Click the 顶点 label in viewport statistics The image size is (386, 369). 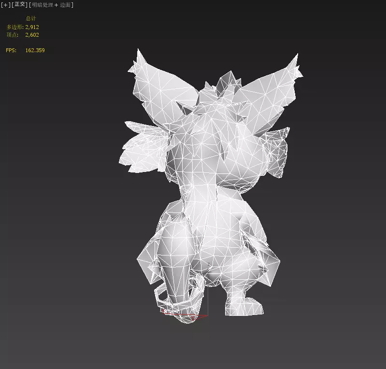click(x=12, y=35)
